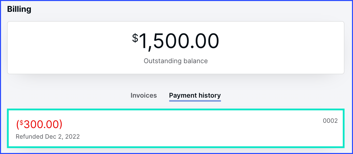353x154 pixels.
Task: Select the Payment history tab
Action: (x=195, y=96)
